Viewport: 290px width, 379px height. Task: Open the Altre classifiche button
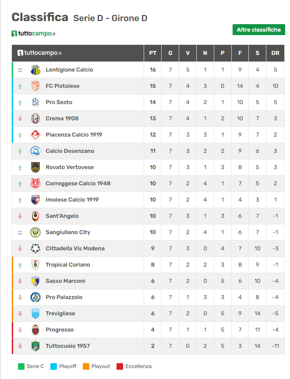click(x=258, y=30)
